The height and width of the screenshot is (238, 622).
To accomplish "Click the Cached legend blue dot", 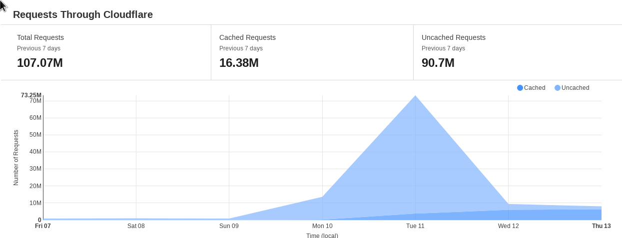I will point(520,88).
